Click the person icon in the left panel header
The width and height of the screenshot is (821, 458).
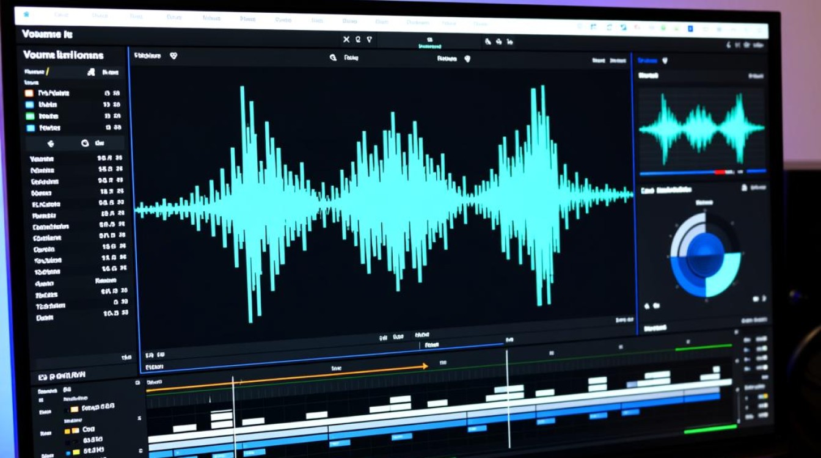coord(91,72)
